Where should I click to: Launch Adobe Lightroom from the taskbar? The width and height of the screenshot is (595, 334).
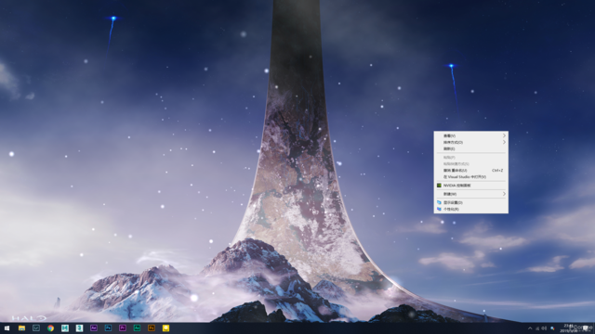click(x=36, y=328)
